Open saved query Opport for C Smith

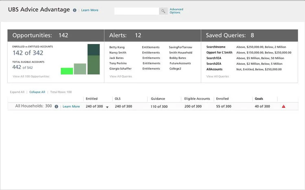(219, 52)
